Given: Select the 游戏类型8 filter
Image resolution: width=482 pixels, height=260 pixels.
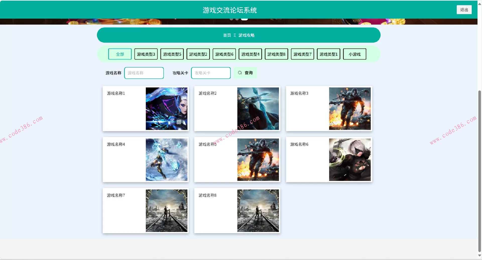Looking at the screenshot, I should tap(276, 54).
